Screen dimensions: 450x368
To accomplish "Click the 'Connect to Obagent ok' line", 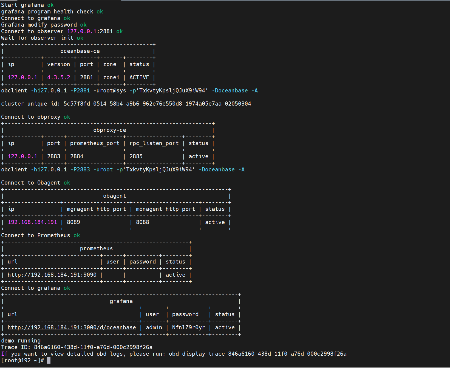I will click(36, 183).
